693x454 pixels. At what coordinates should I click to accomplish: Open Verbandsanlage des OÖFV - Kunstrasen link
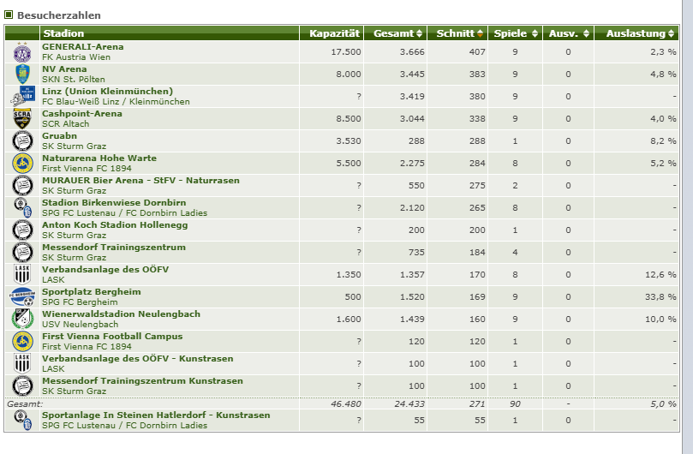click(137, 359)
